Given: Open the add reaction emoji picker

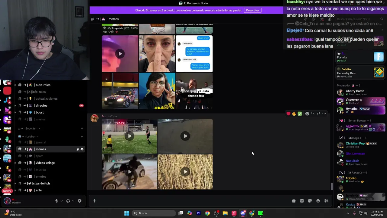Looking at the screenshot, I should click(307, 114).
